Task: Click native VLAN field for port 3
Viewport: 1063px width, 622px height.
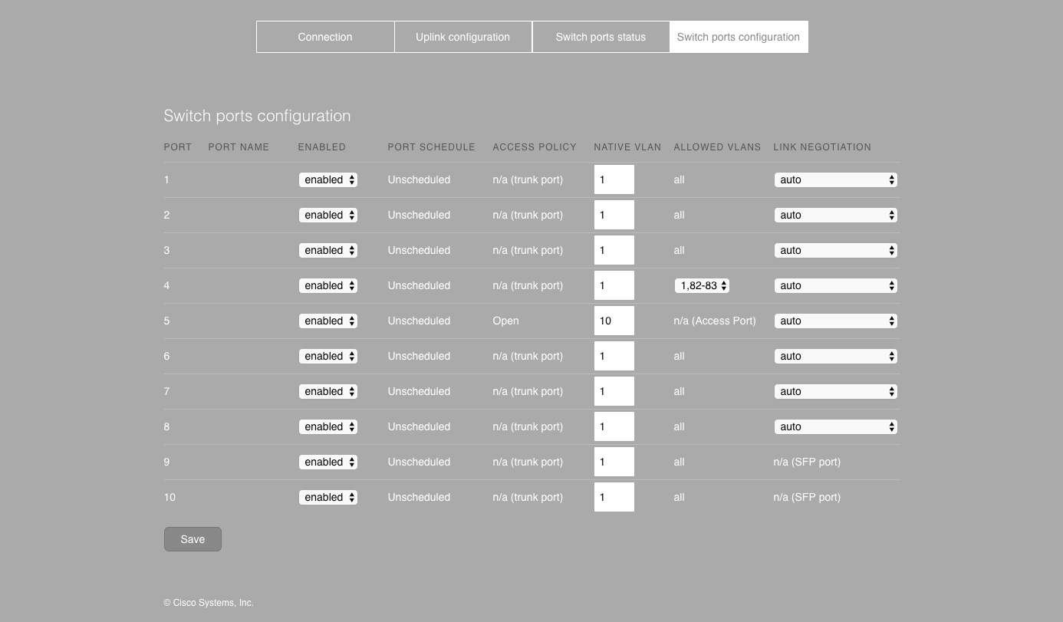Action: (x=614, y=251)
